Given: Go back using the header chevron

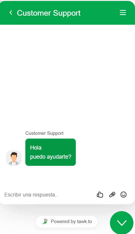Looking at the screenshot, I should click(x=11, y=13).
